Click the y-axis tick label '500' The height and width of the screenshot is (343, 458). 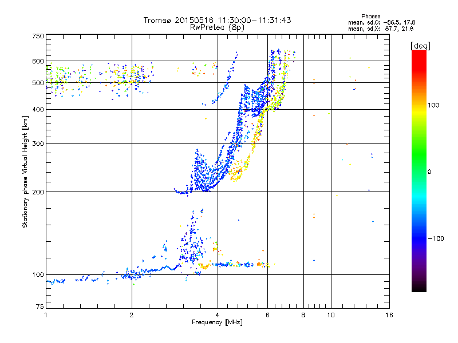[x=38, y=83]
